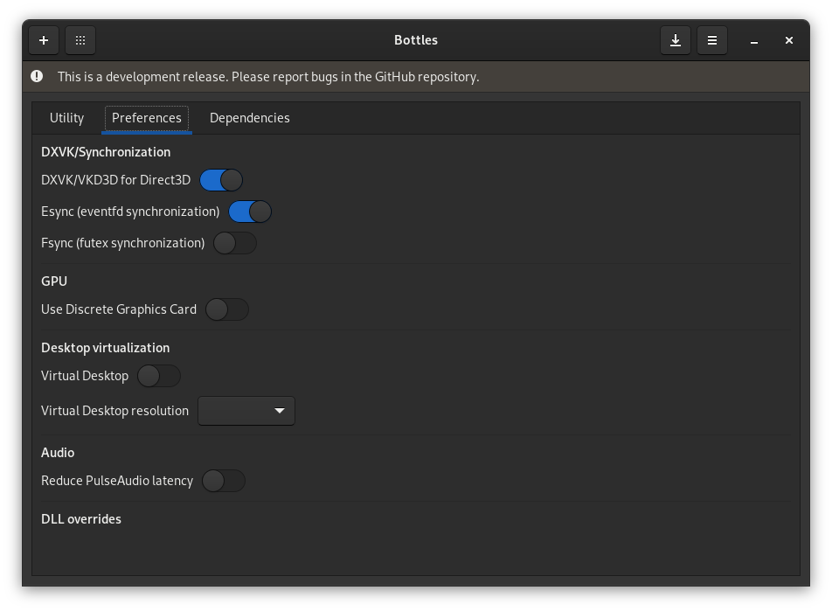Select the Preferences tab
The image size is (832, 611).
tap(147, 118)
